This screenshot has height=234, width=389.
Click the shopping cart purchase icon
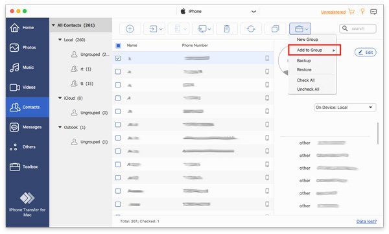point(351,12)
